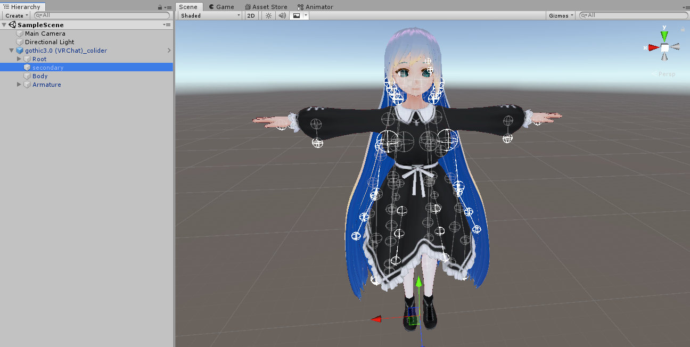Open the Create dropdown in Hierarchy
690x347 pixels.
pyautogui.click(x=17, y=15)
